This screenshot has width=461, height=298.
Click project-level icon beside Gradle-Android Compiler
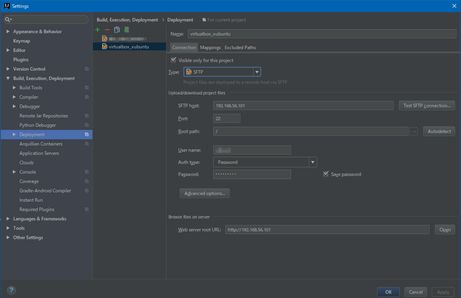click(x=87, y=191)
